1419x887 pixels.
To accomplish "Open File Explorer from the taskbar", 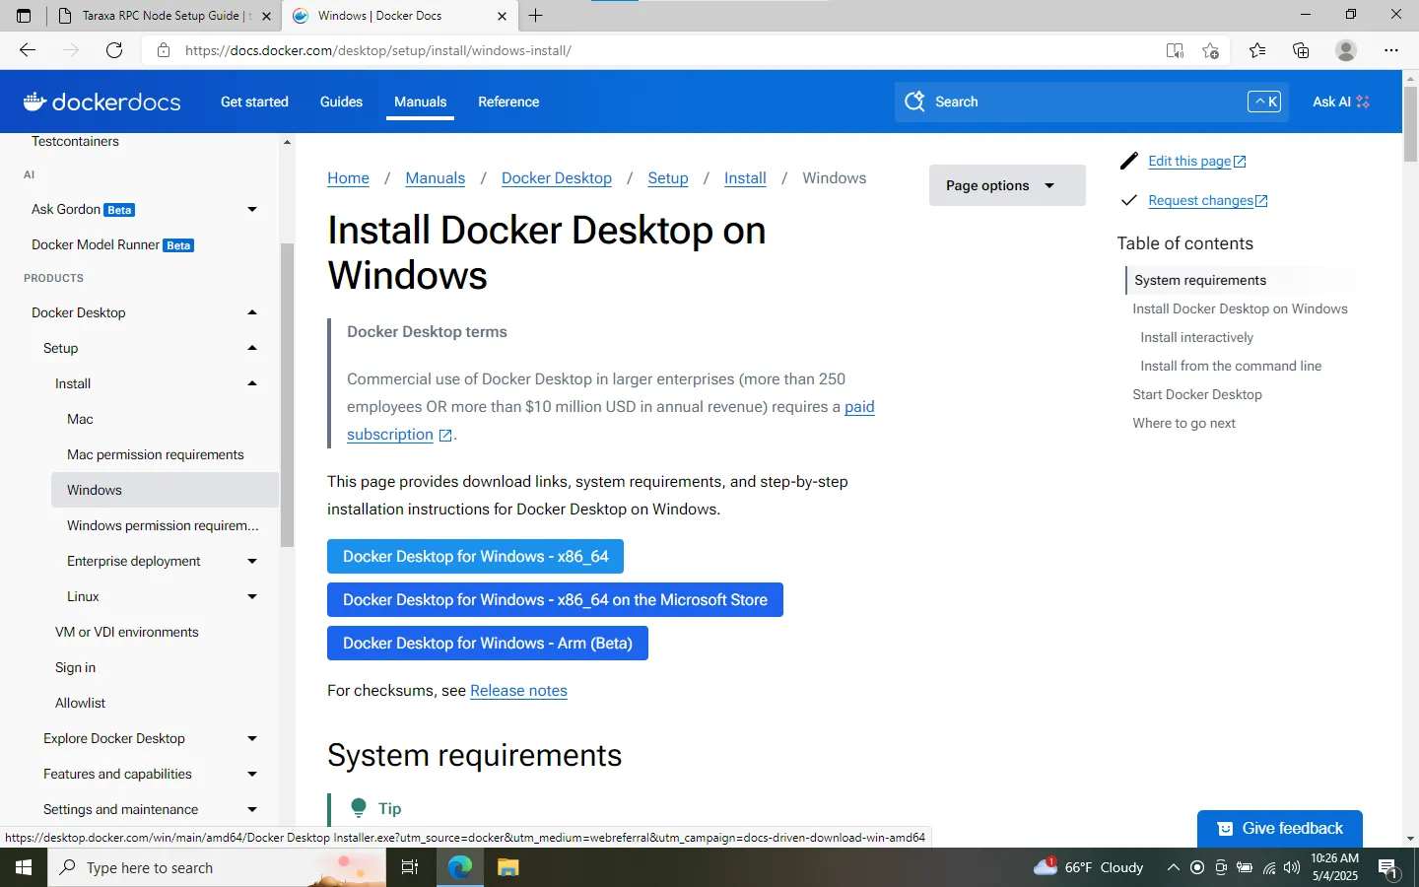I will click(507, 868).
